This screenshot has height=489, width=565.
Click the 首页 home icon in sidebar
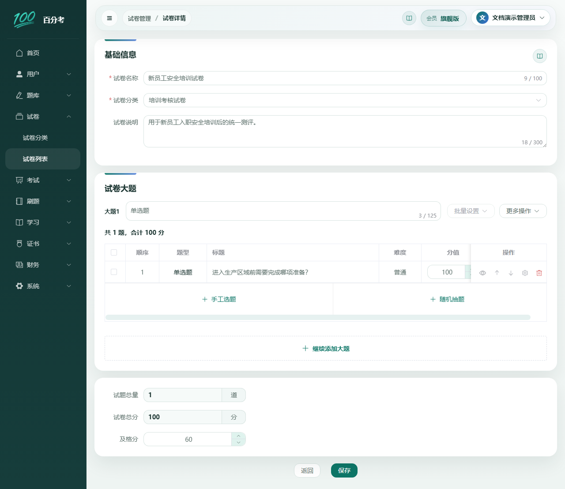(x=19, y=53)
